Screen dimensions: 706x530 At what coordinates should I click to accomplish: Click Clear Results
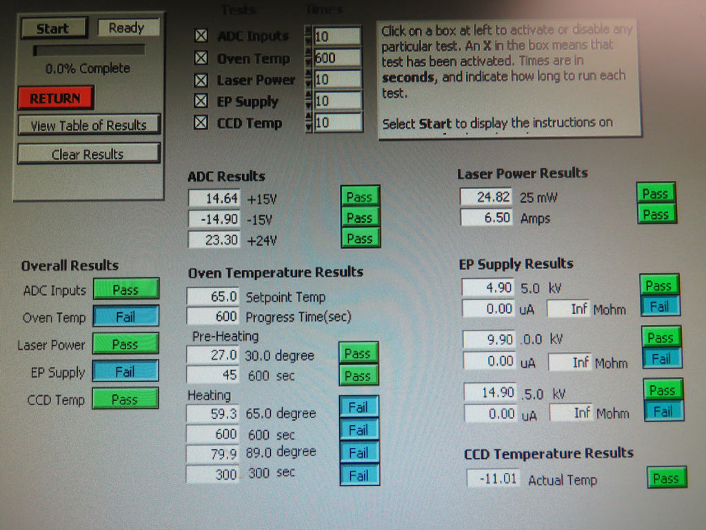point(88,153)
